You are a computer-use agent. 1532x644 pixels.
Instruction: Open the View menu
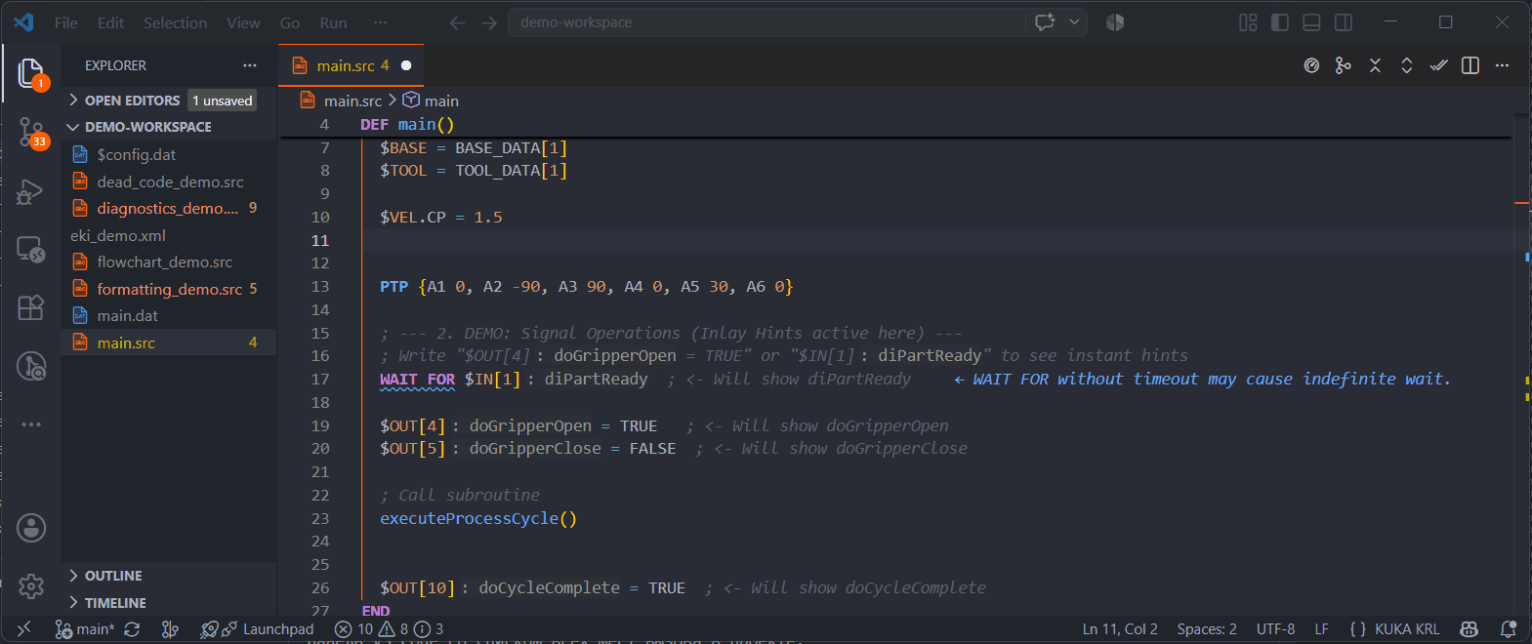[x=243, y=22]
